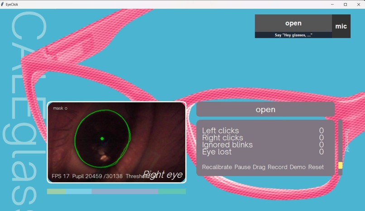365x211 pixels.
Task: Click the Ignored blinks counter row
Action: 263,145
